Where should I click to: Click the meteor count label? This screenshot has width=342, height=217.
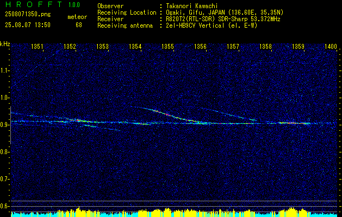pos(77,17)
